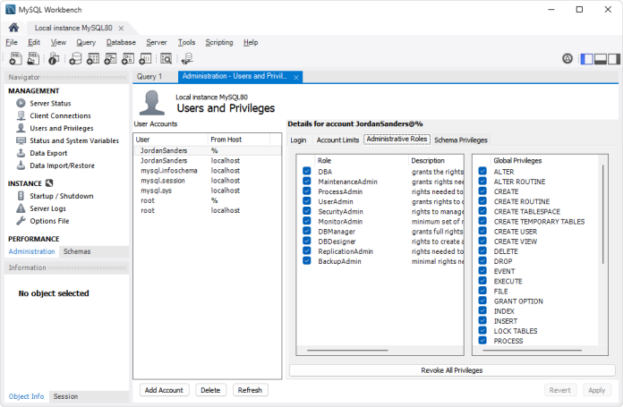Open the Inspector toolbar icon
Image resolution: width=623 pixels, height=407 pixels.
54,59
